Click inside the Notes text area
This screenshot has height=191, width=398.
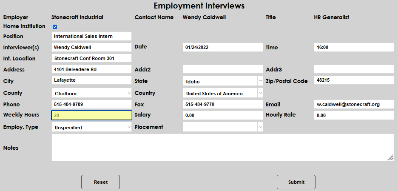(223, 147)
